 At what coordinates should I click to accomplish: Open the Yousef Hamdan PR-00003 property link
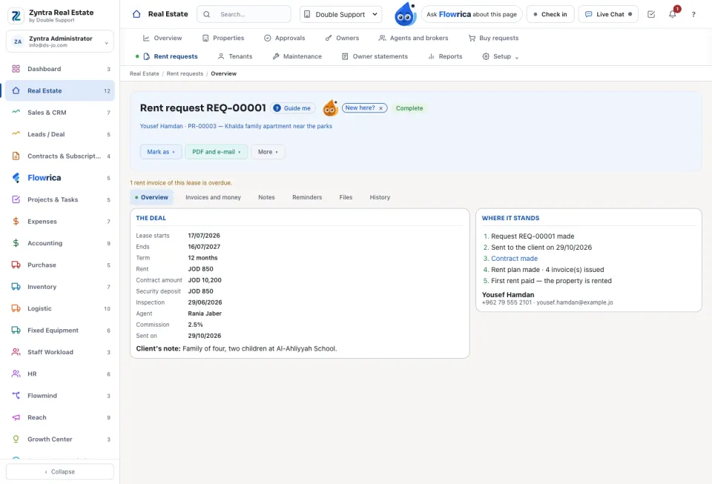click(x=236, y=126)
